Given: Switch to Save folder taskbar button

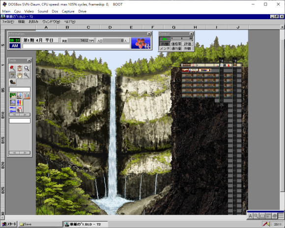Looking at the screenshot, I should click(40, 224).
